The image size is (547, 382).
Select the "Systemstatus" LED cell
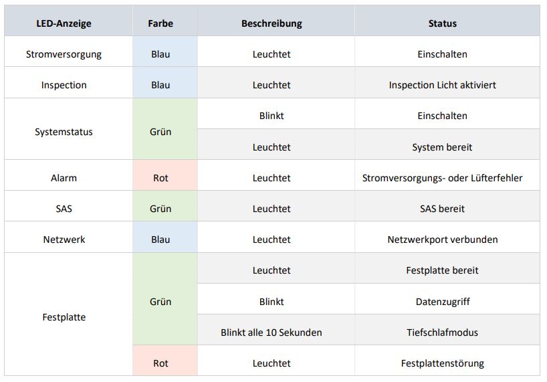64,132
